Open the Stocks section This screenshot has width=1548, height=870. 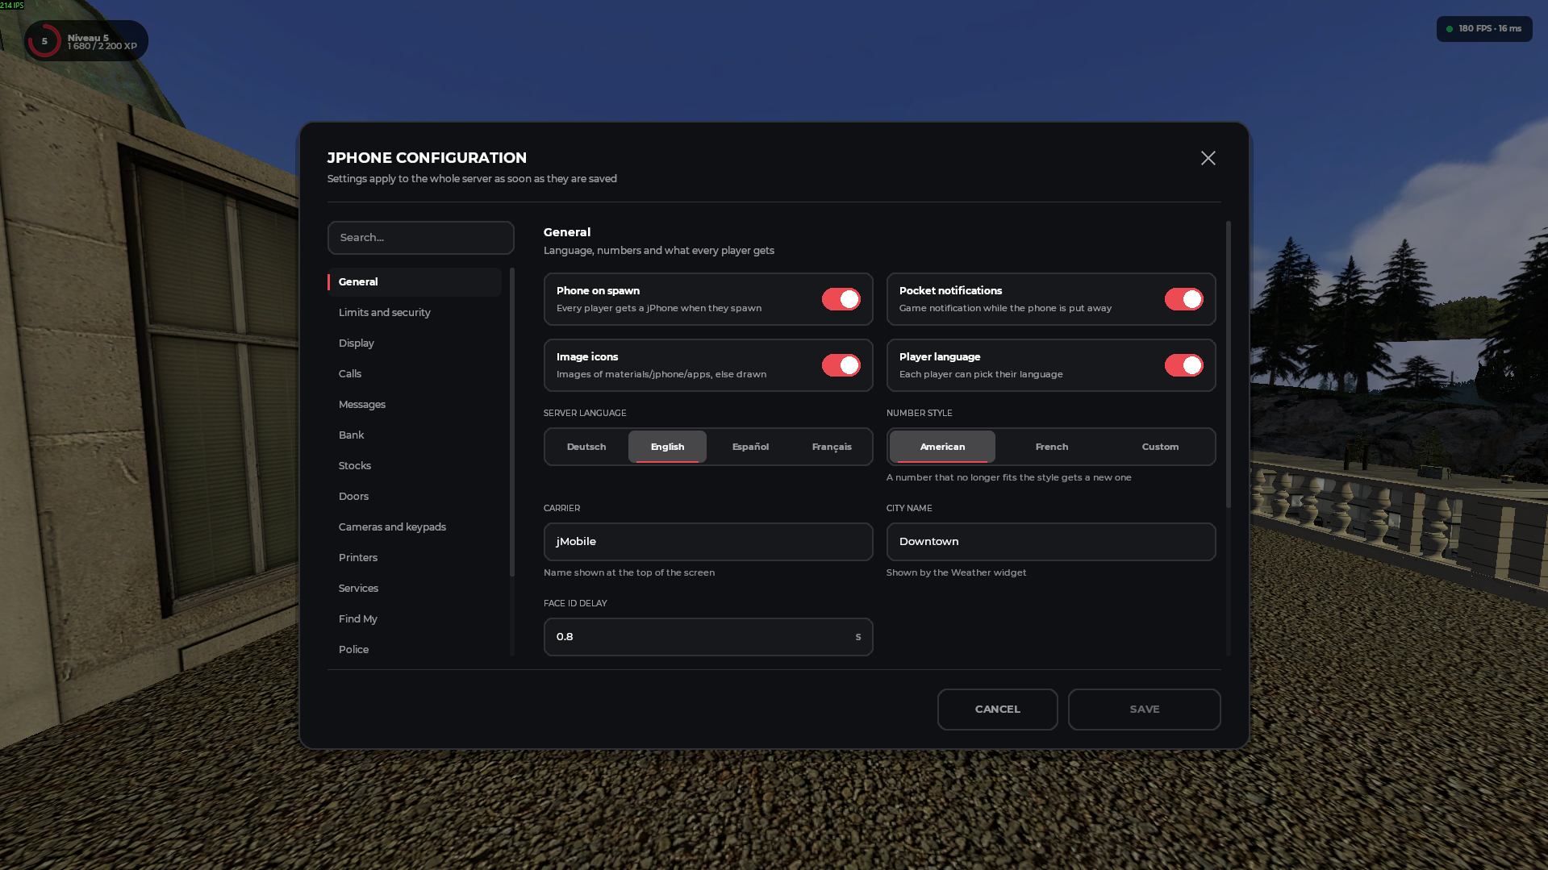pos(415,466)
